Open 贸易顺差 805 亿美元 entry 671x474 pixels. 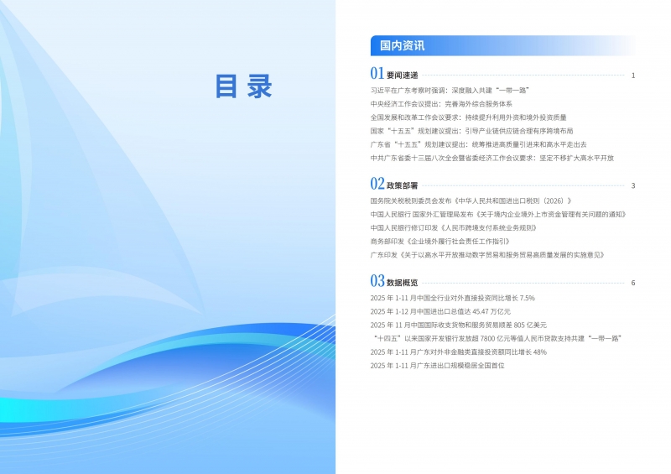460,325
